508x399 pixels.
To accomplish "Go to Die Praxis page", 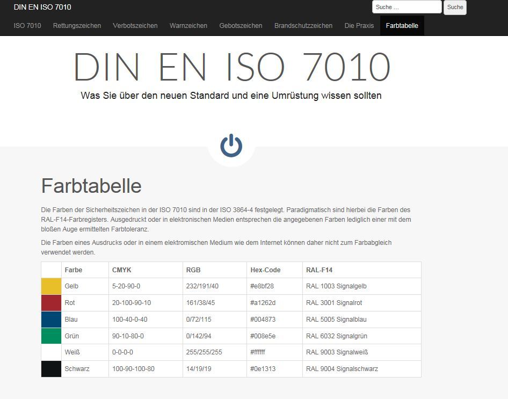I will click(359, 25).
